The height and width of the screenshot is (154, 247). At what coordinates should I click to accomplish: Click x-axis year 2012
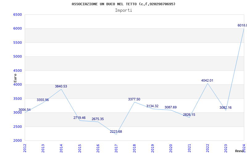point(25,148)
